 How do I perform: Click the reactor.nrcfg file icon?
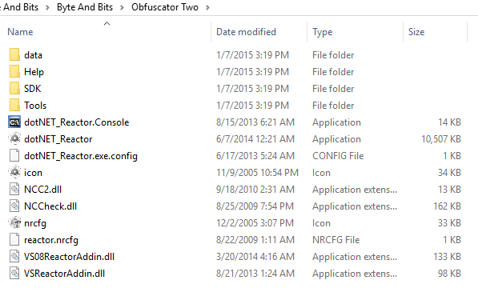pos(14,240)
